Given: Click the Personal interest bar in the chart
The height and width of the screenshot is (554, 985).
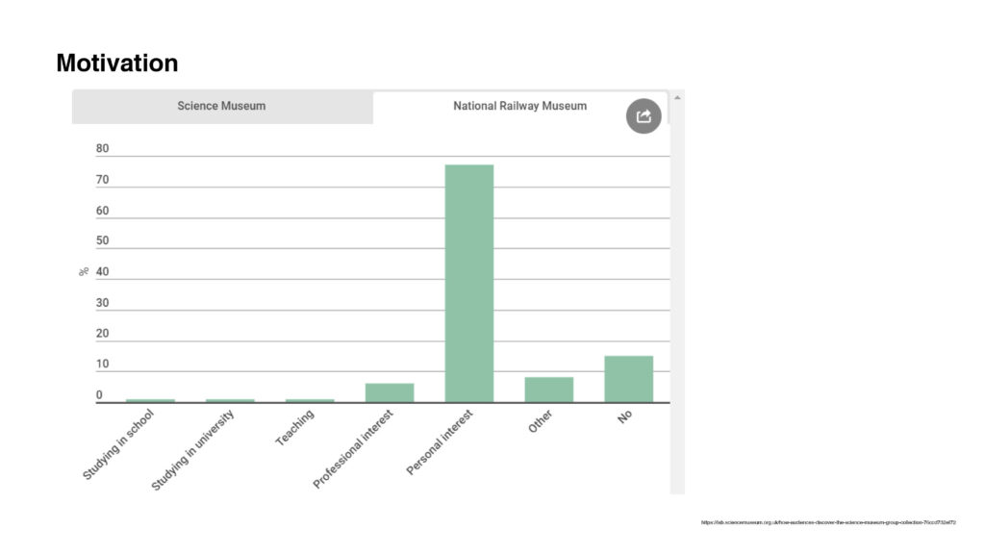Looking at the screenshot, I should (469, 284).
